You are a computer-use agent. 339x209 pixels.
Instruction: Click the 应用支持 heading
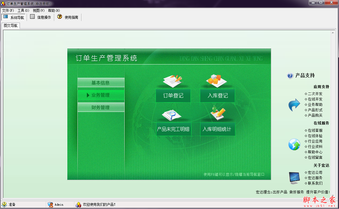tap(321, 87)
